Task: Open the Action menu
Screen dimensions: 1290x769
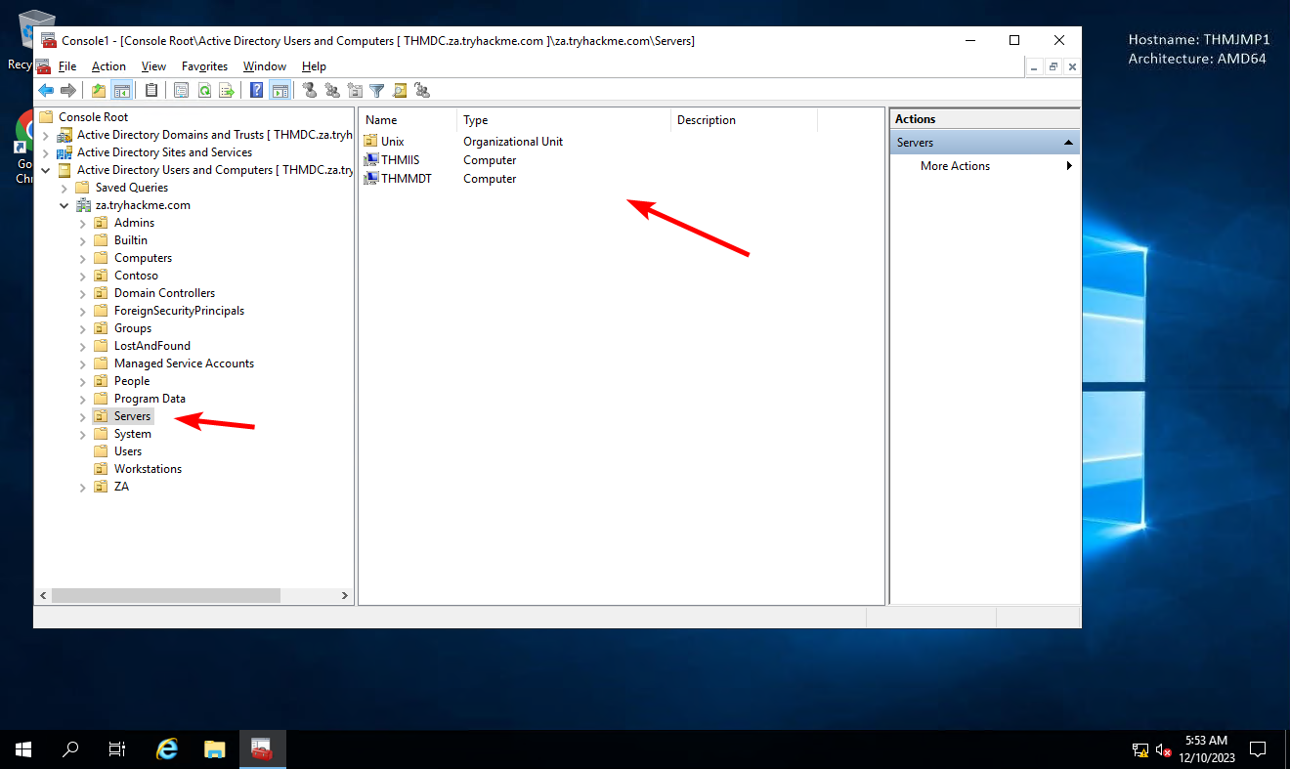Action: pos(108,66)
